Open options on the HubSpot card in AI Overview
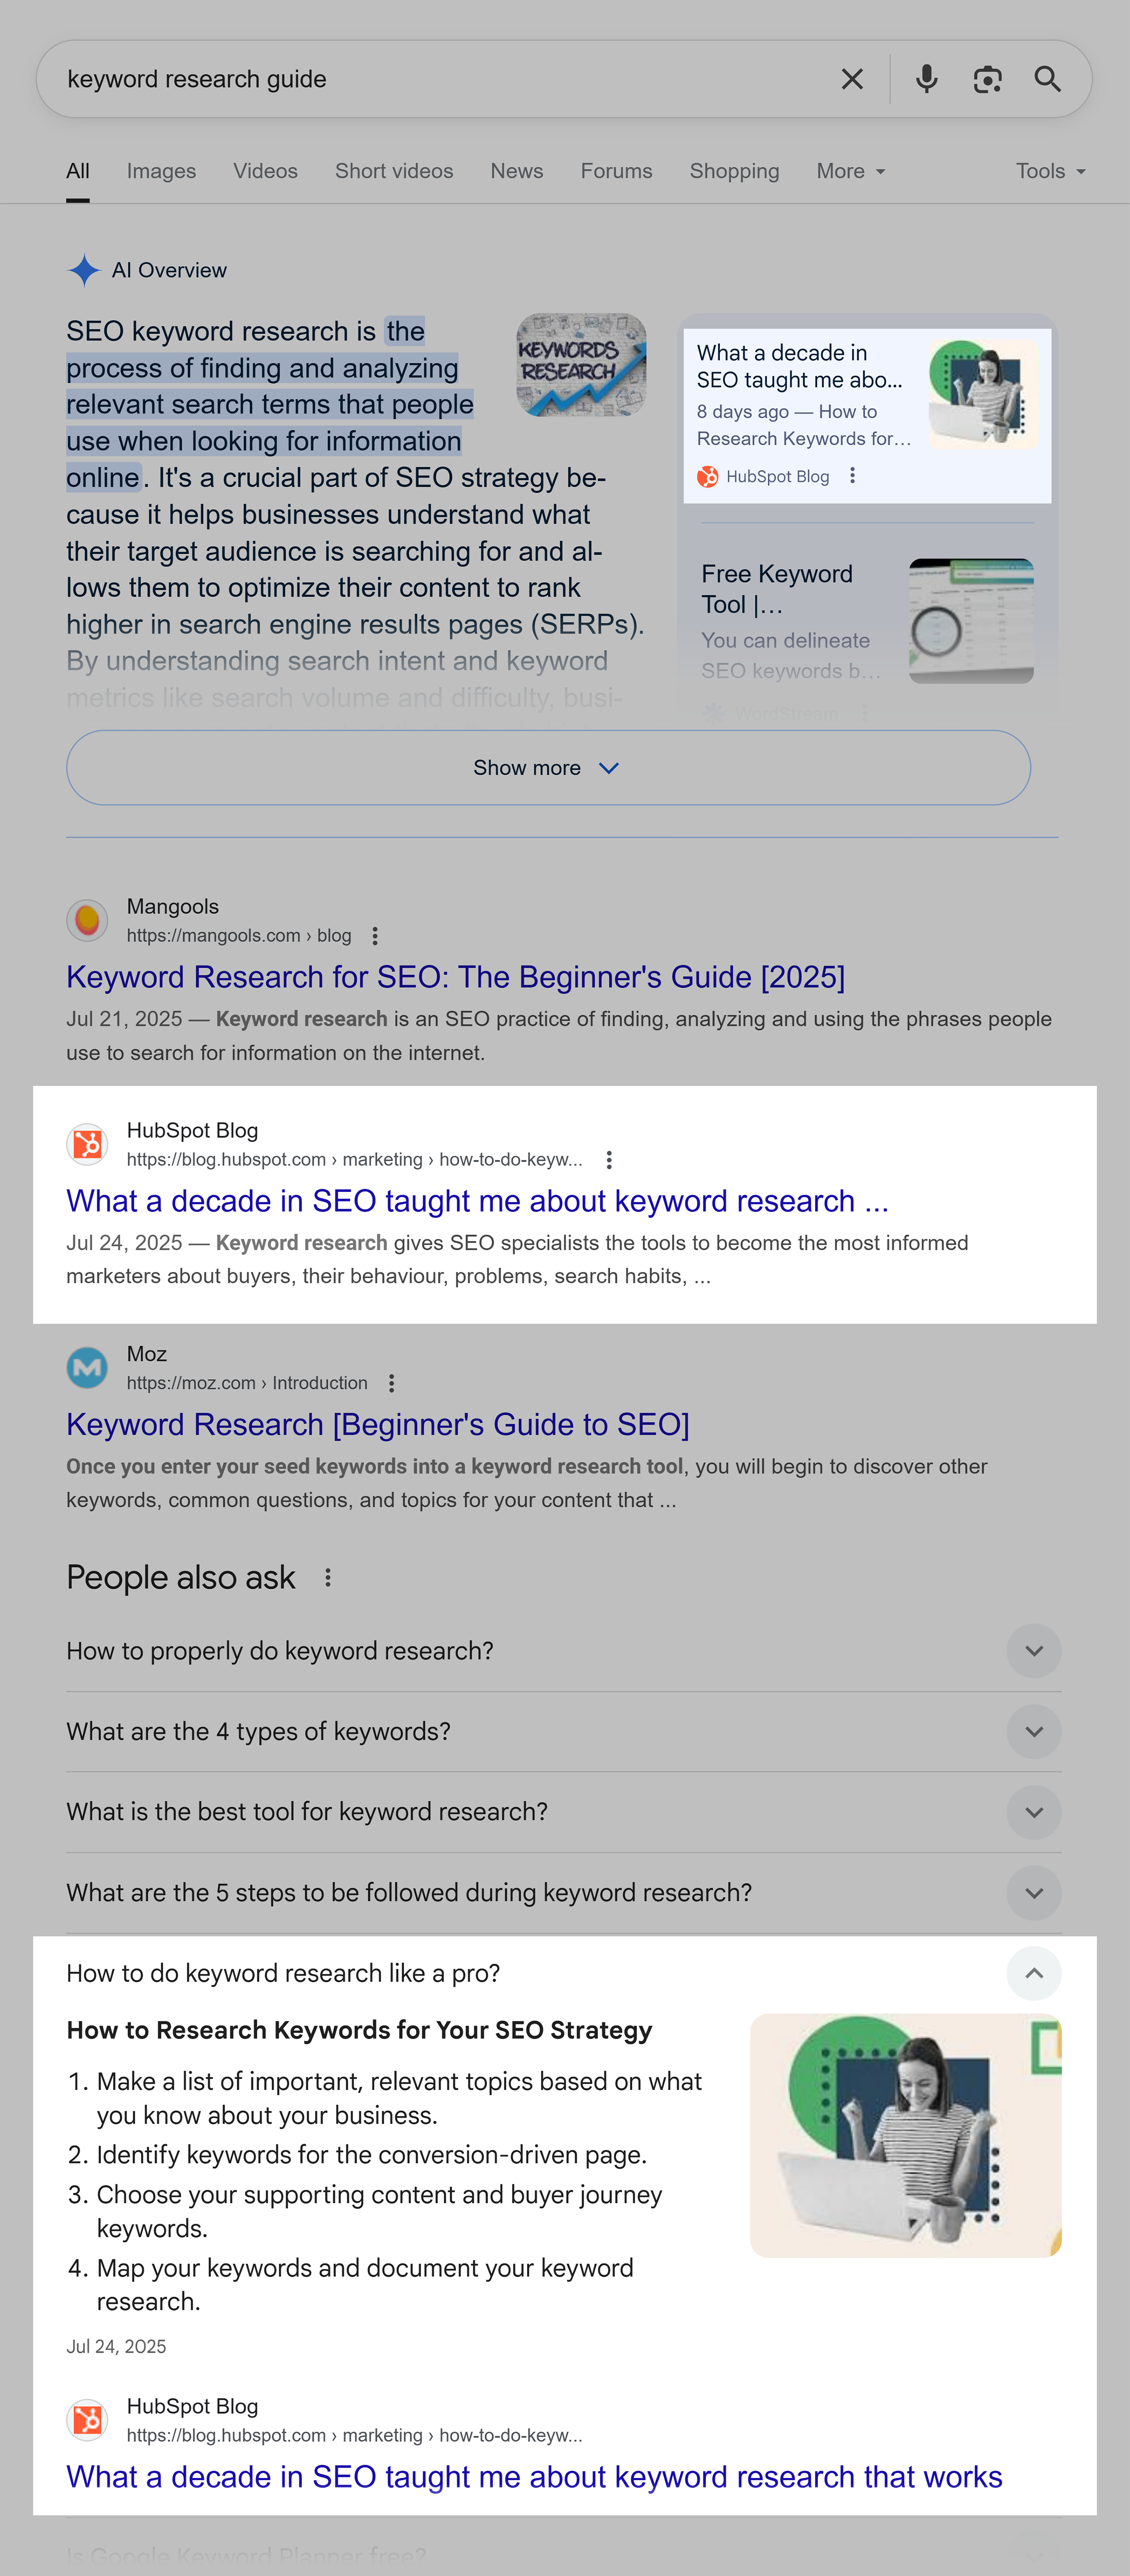 pos(852,476)
